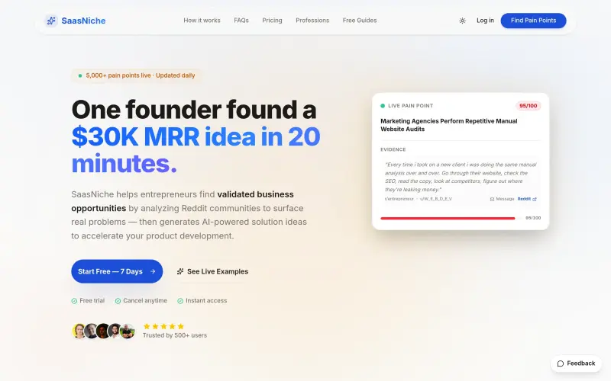
Task: Go to the FAQs nav item
Action: (241, 21)
